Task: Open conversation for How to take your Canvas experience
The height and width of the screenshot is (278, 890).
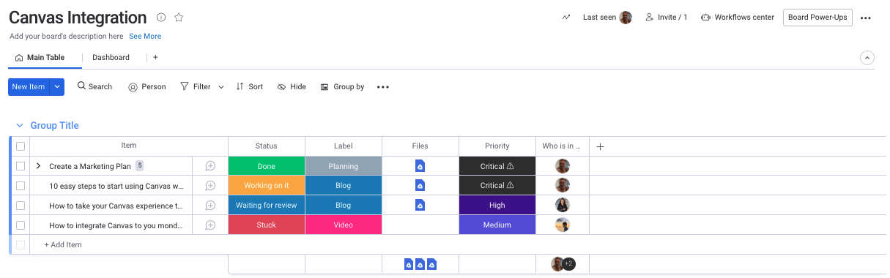Action: (x=210, y=206)
